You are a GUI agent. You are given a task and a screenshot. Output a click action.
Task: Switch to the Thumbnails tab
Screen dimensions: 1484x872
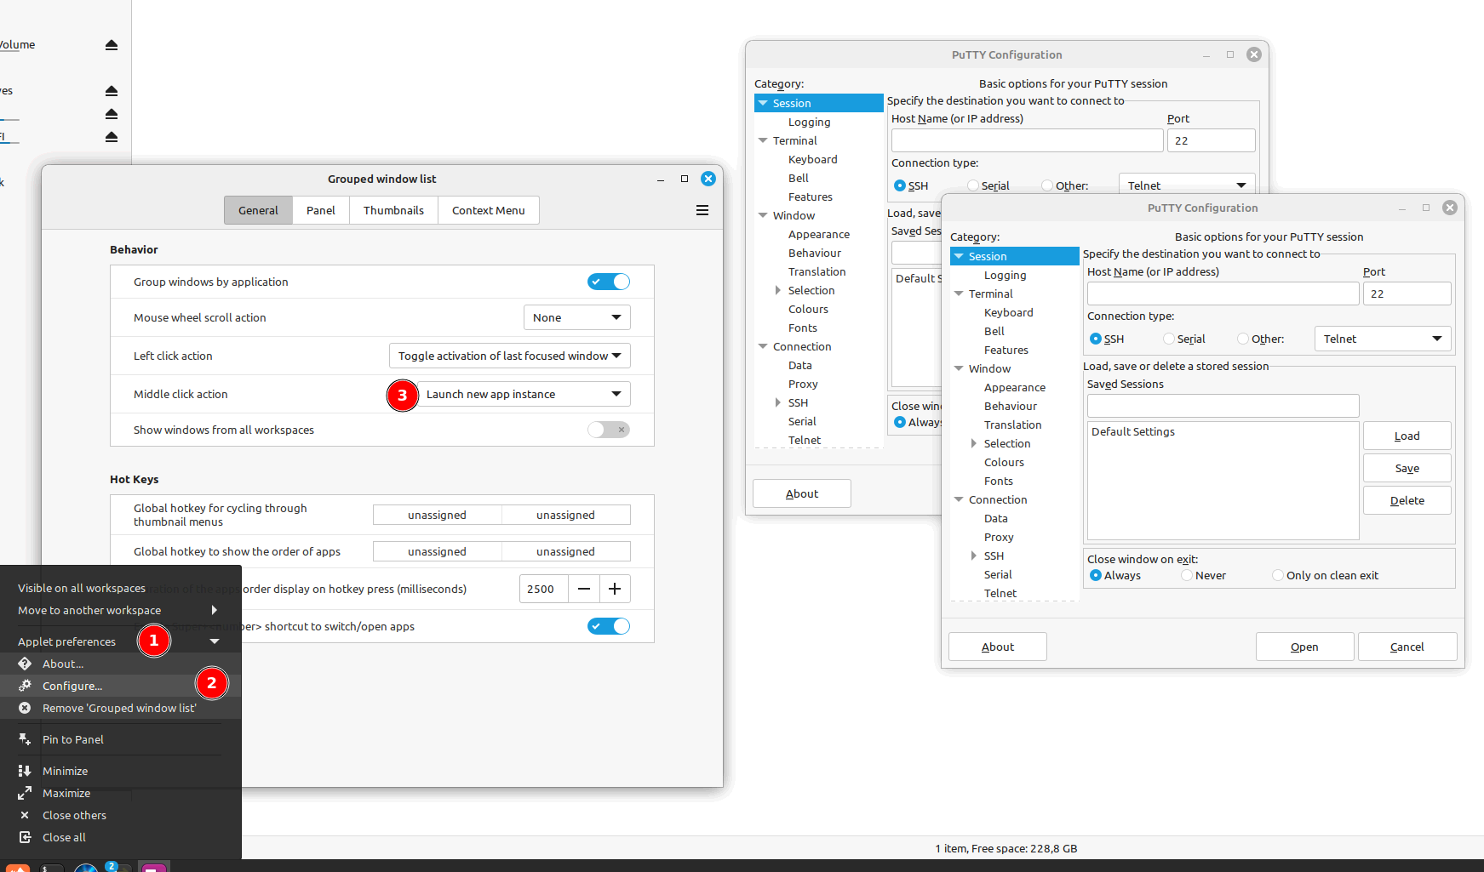coord(393,210)
